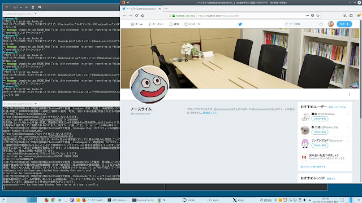Click the other address book link

[313, 166]
